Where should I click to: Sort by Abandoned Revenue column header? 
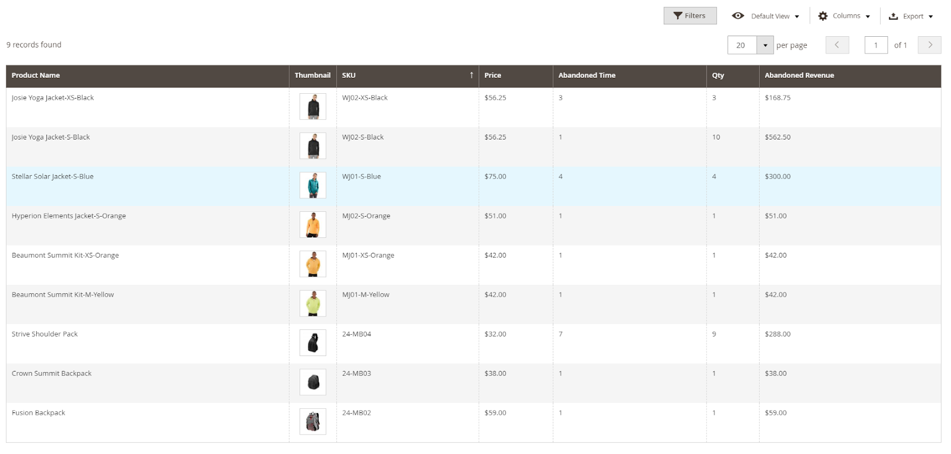coord(799,75)
